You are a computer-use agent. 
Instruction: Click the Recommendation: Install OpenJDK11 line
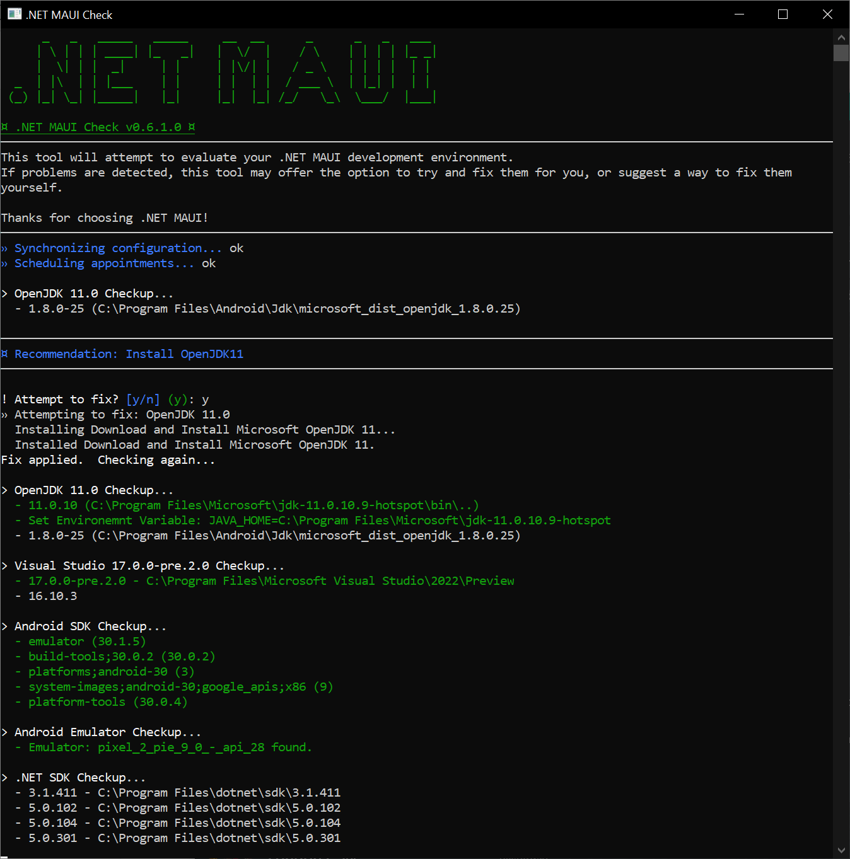coord(123,354)
